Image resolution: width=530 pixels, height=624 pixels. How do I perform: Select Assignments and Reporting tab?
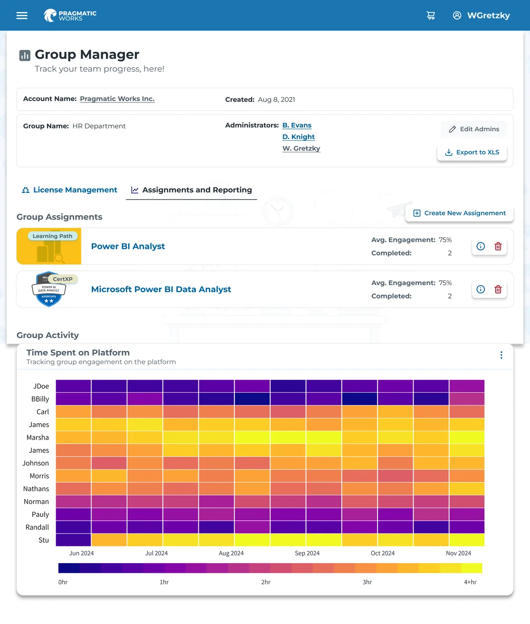click(191, 190)
